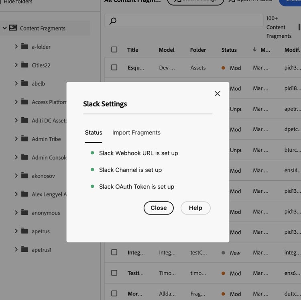Click the abelb folder icon

[25, 84]
